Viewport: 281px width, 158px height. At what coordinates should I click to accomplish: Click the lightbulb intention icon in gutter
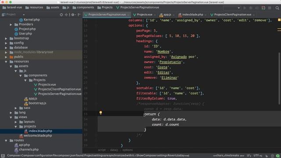click(x=101, y=113)
